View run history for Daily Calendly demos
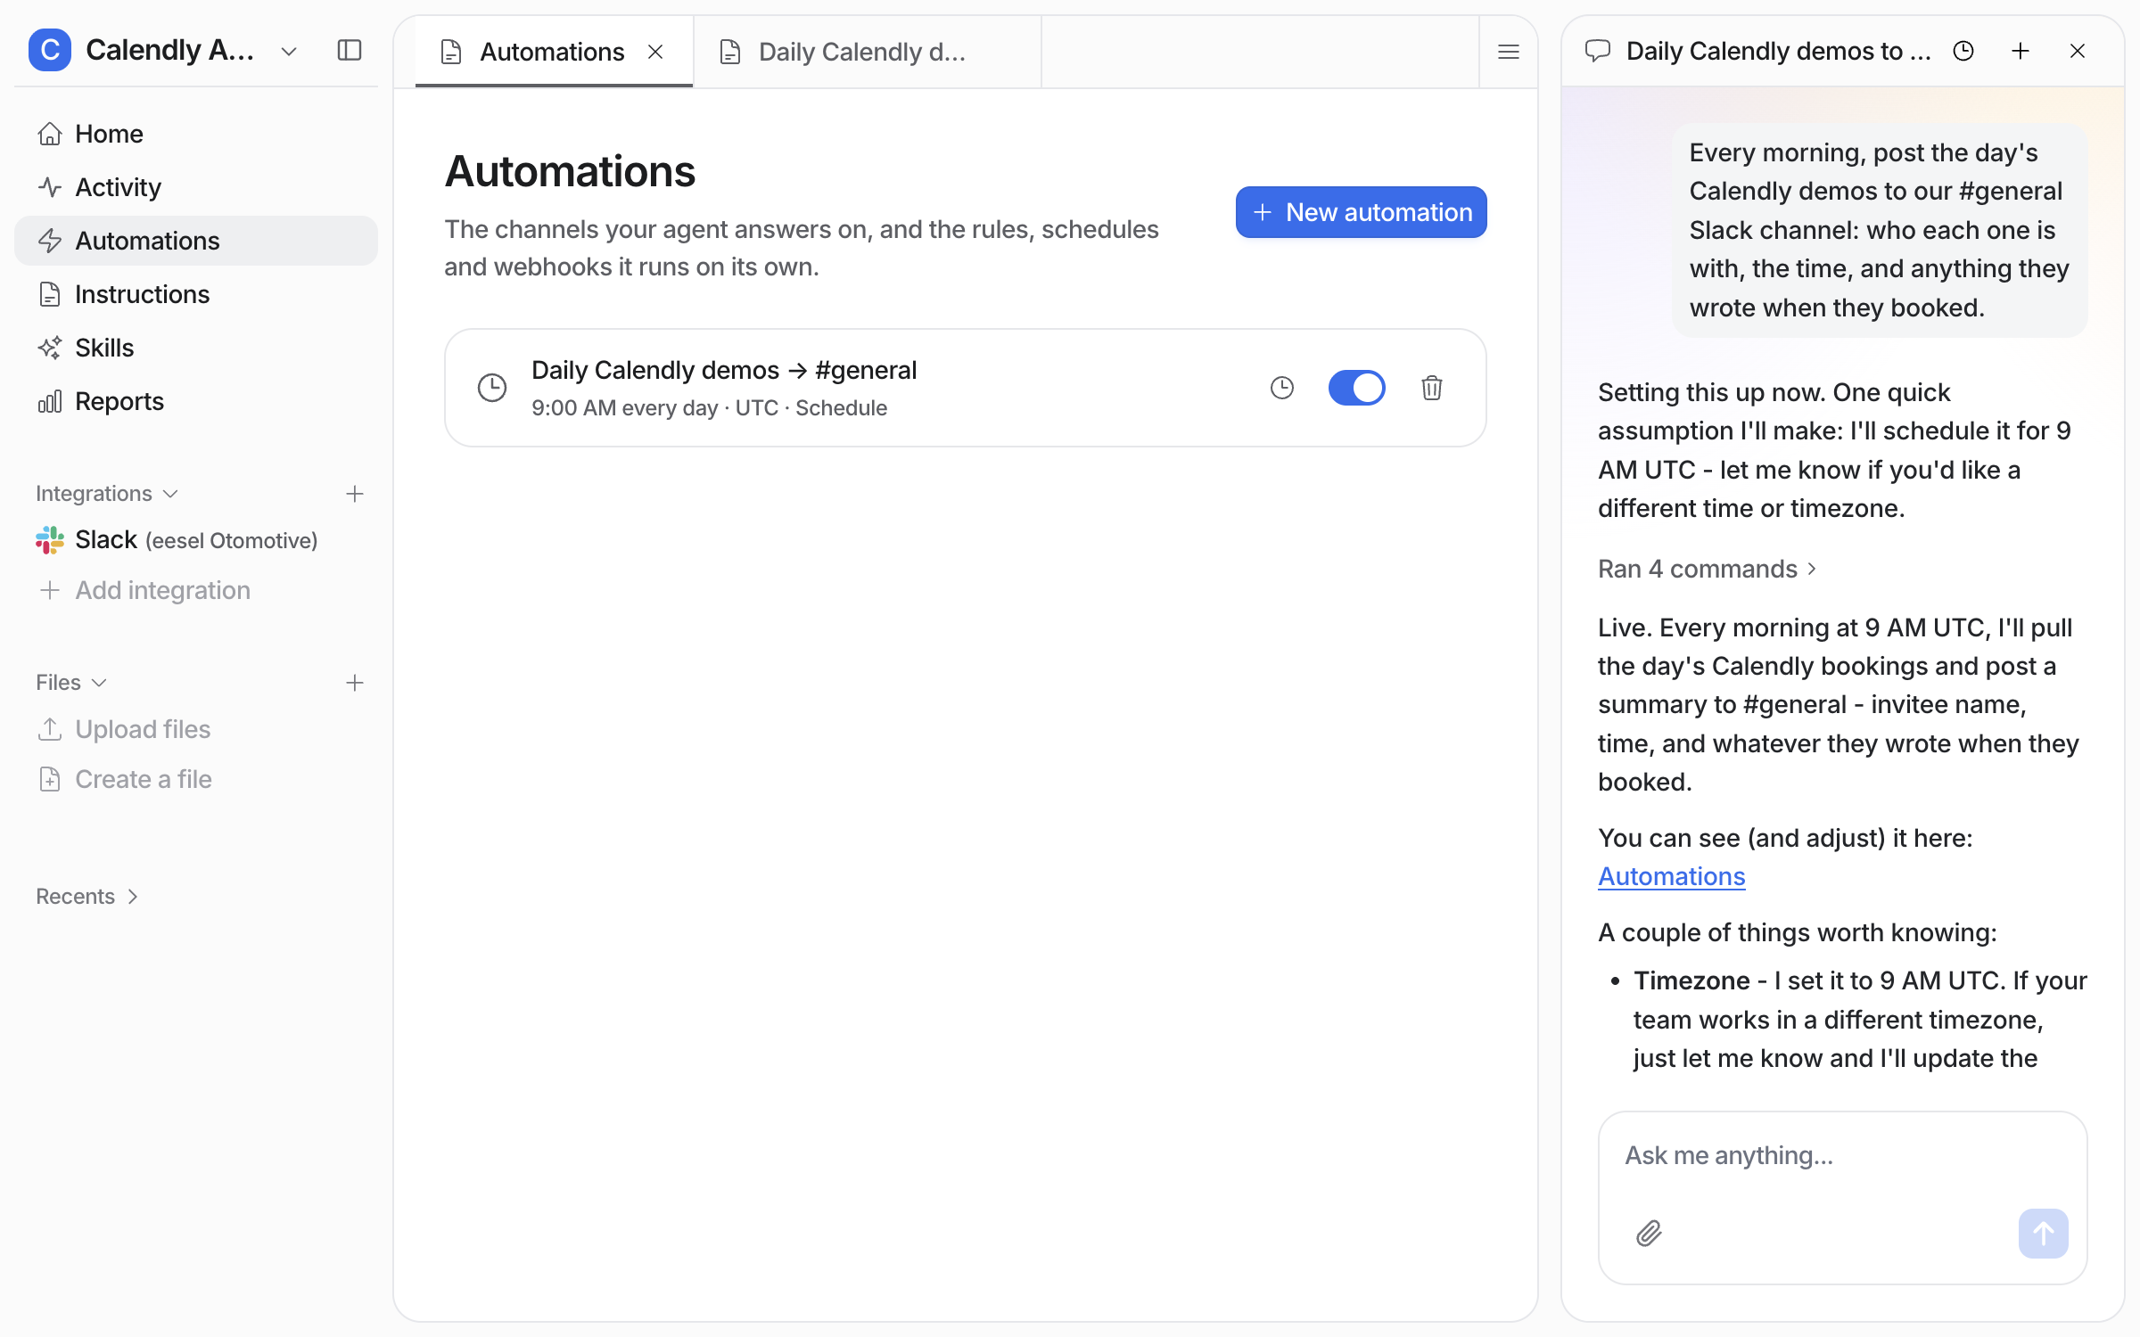The height and width of the screenshot is (1337, 2140). pos(1282,388)
